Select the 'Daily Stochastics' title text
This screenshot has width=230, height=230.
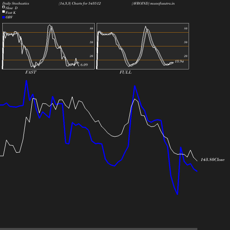16,3
